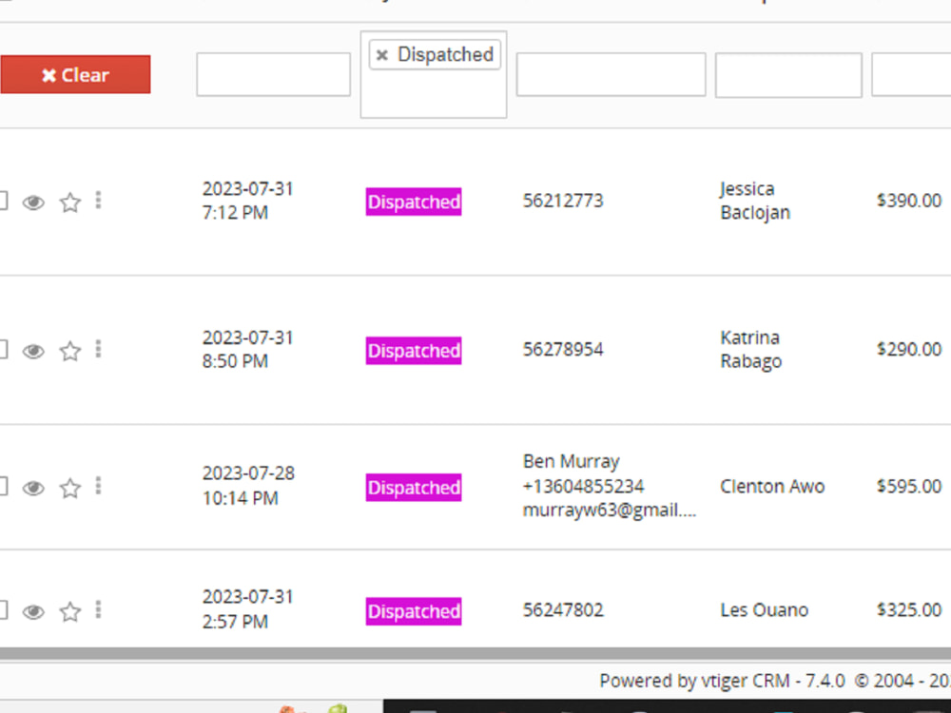Screen dimensions: 951x713
Task: Click the horizontal scrollbar below the list
Action: (x=475, y=654)
